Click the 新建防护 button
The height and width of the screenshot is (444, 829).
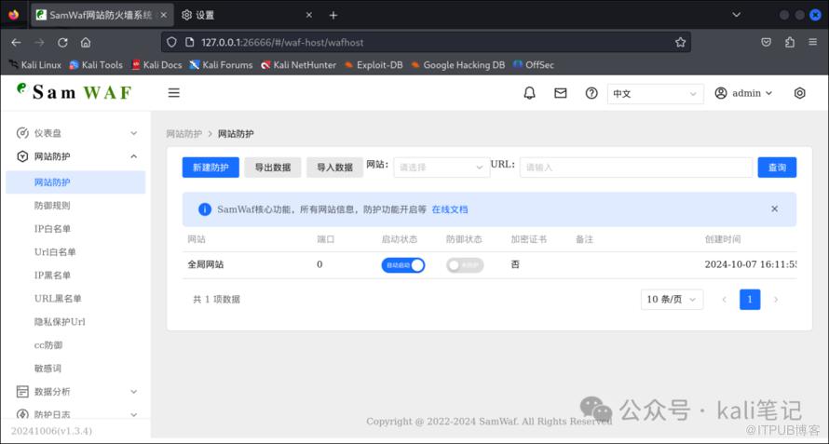pyautogui.click(x=210, y=168)
